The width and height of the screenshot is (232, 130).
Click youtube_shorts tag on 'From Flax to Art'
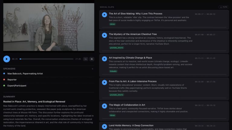[x=116, y=95]
